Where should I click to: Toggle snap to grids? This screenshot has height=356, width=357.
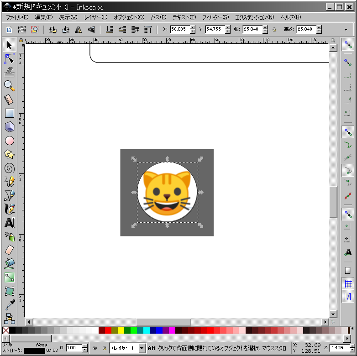tap(348, 284)
